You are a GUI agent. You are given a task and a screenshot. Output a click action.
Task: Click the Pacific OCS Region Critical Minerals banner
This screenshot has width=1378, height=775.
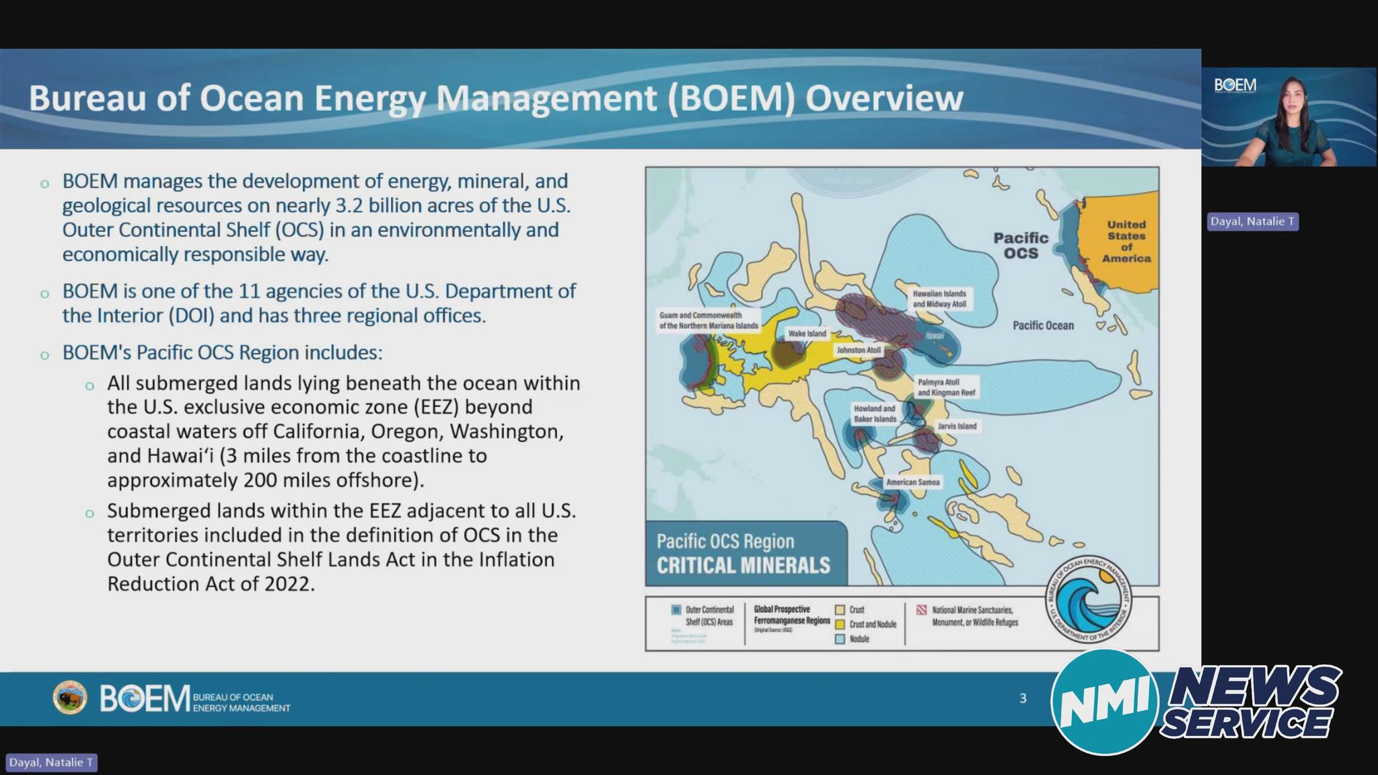click(x=746, y=554)
